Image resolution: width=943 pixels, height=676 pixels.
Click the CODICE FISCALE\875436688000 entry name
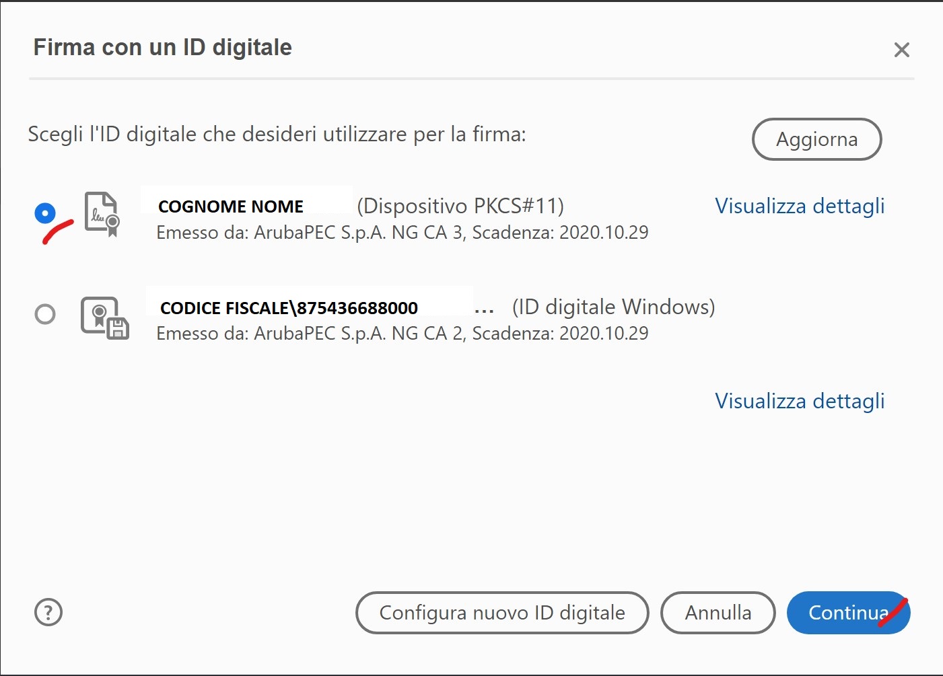(289, 308)
